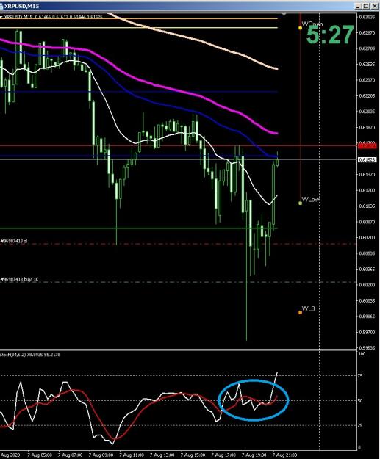The width and height of the screenshot is (380, 459).
Task: Click the 7 Aug 07:00 time label
Action: point(70,455)
